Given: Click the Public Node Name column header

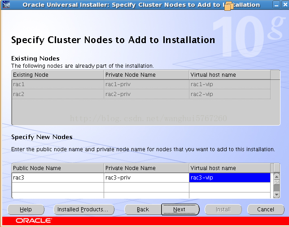Looking at the screenshot, I should (58, 168).
